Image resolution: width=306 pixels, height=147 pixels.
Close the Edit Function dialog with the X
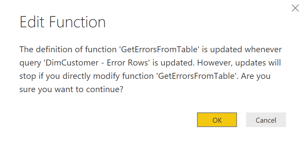click(x=295, y=8)
